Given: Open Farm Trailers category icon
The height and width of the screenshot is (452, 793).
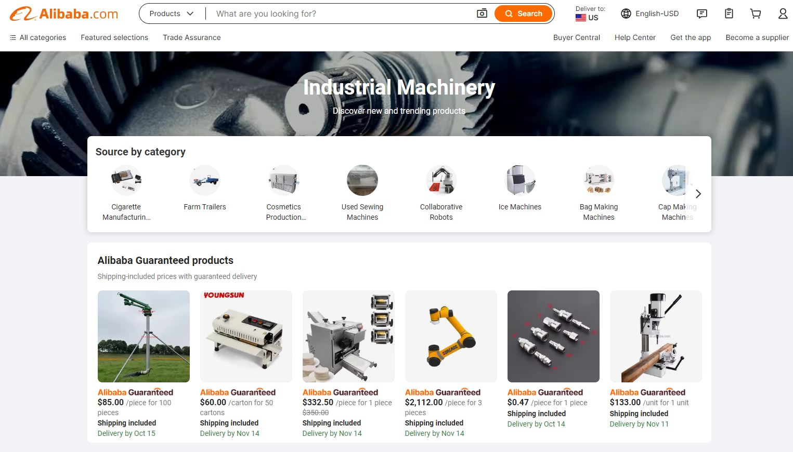Looking at the screenshot, I should tap(205, 180).
